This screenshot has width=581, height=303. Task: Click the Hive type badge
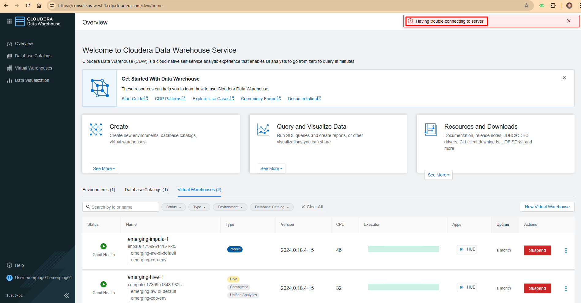(x=233, y=279)
